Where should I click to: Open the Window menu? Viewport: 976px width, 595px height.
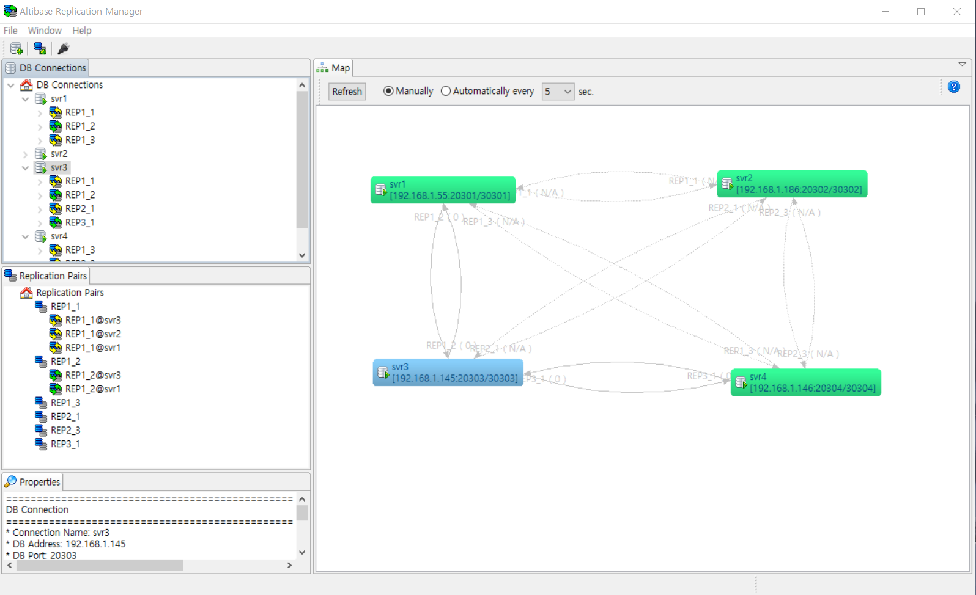click(45, 31)
